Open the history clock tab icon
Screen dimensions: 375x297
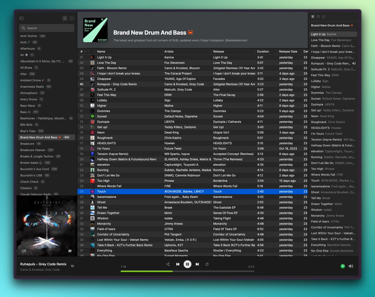click(318, 17)
